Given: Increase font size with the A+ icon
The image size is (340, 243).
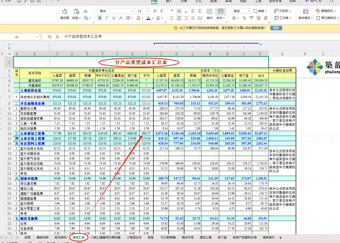Looking at the screenshot, I should pyautogui.click(x=155, y=11).
